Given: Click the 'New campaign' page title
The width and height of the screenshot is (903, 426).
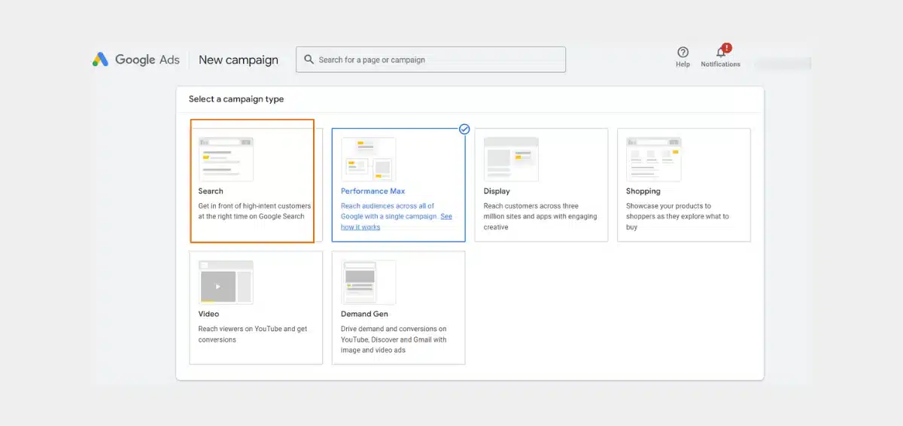Looking at the screenshot, I should (239, 59).
